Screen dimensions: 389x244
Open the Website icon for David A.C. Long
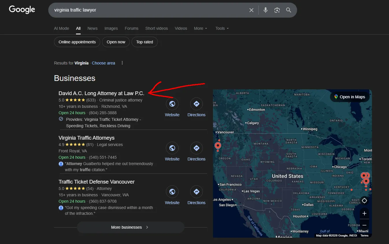click(172, 103)
